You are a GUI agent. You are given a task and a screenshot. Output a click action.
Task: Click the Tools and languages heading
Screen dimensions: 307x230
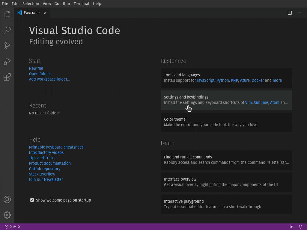coord(182,75)
